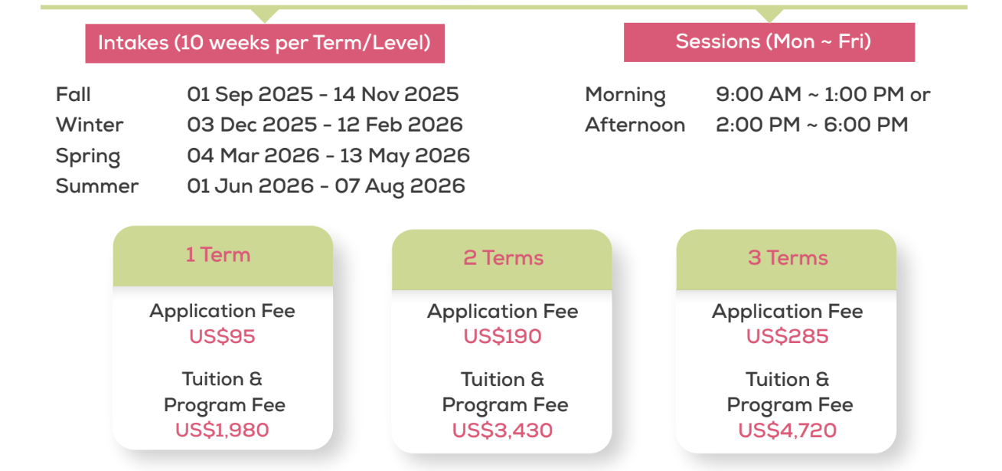This screenshot has height=471, width=1002.
Task: Click the Spring intake date range
Action: point(328,156)
